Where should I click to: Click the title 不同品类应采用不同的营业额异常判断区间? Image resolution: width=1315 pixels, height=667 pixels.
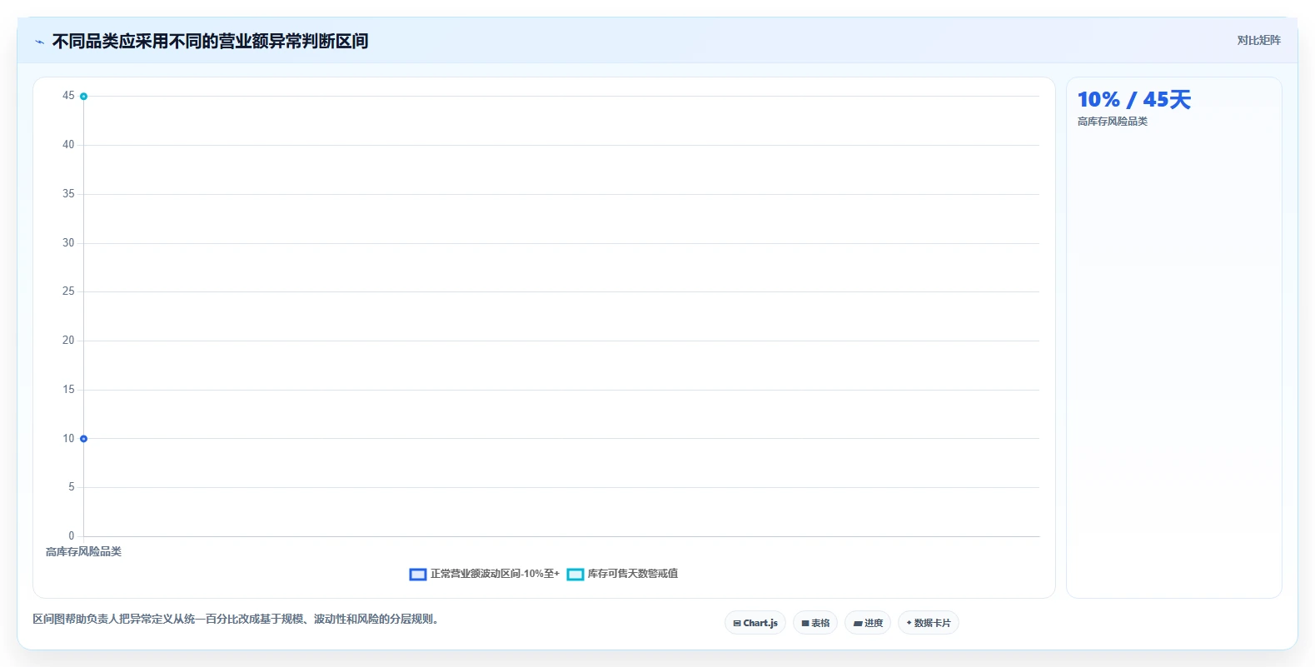coord(210,41)
